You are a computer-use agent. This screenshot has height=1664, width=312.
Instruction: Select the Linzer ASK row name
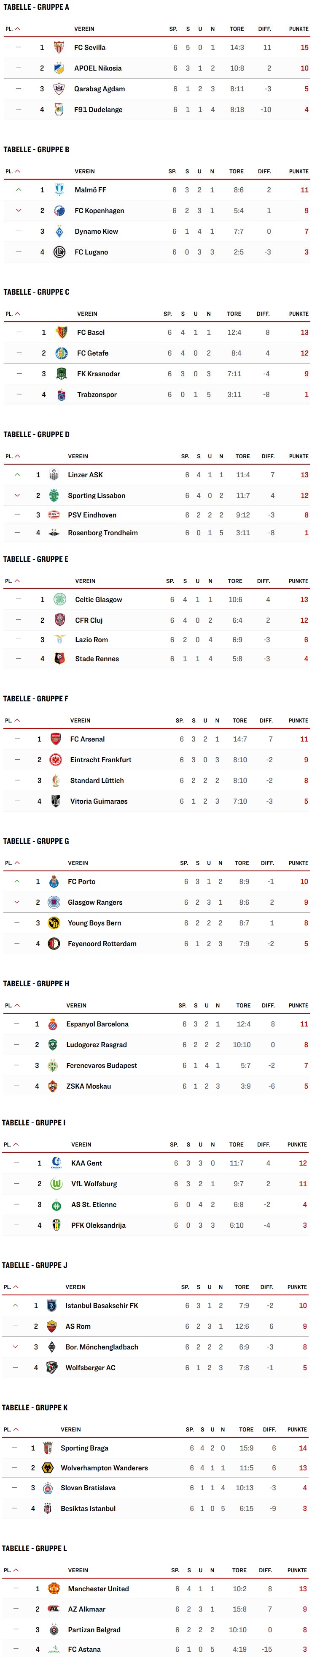click(x=86, y=475)
